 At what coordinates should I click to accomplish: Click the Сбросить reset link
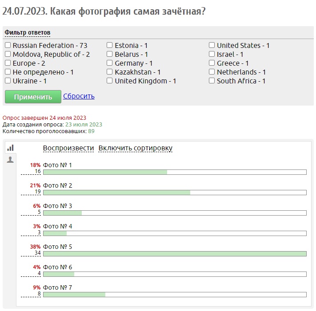click(x=79, y=96)
